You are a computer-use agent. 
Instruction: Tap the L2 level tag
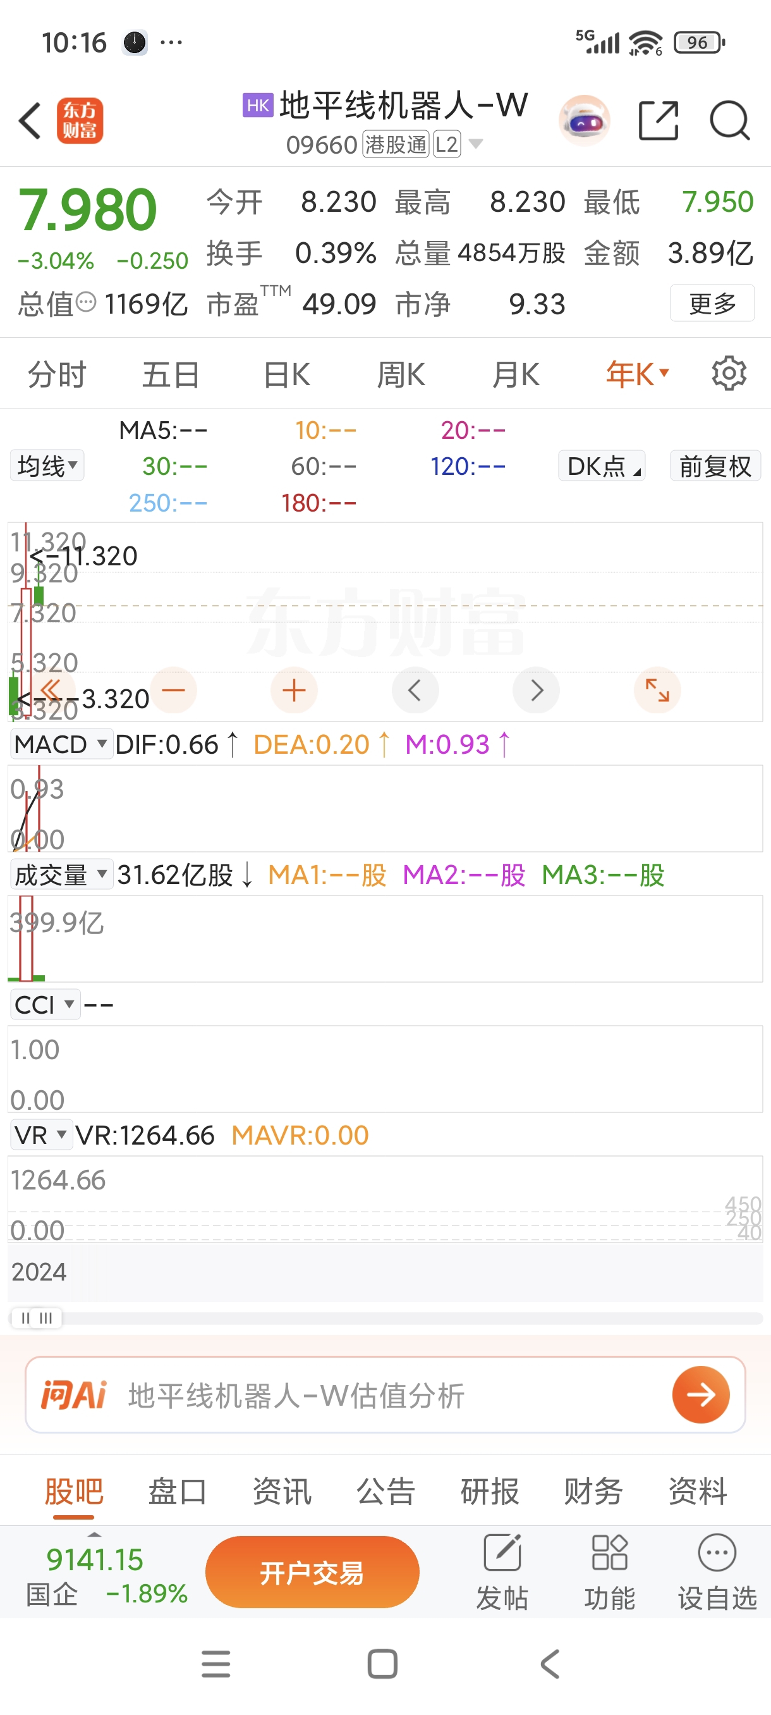tap(447, 144)
